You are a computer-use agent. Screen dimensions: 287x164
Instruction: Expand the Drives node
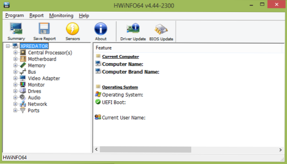(15, 91)
